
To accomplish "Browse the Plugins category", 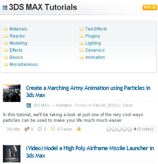I will tap(93, 36).
